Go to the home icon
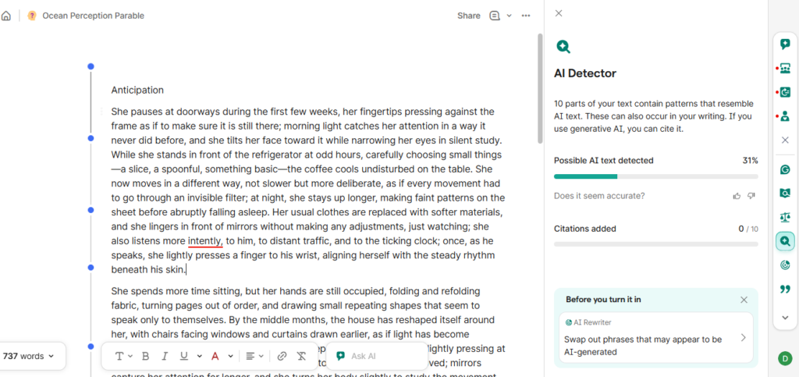The width and height of the screenshot is (799, 377). tap(5, 16)
